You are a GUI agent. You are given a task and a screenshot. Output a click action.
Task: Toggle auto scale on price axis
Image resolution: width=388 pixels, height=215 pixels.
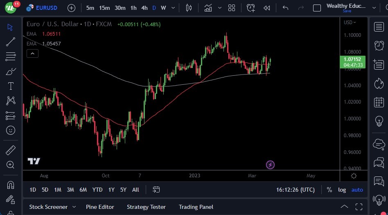[x=357, y=190]
